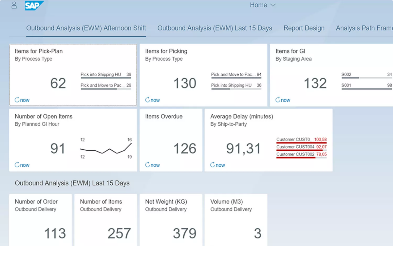Click the user profile icon
This screenshot has width=393, height=262.
(14, 5)
